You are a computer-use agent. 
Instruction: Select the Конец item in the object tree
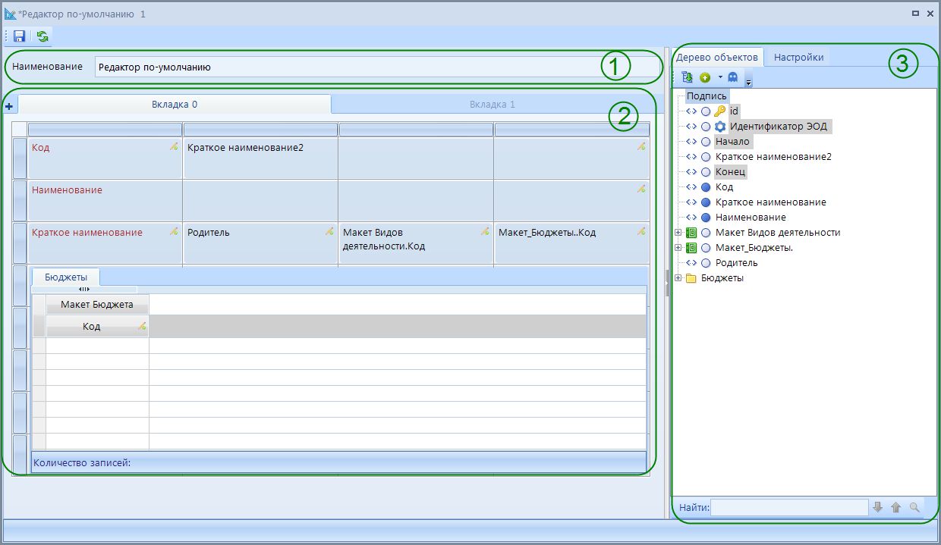click(x=731, y=172)
